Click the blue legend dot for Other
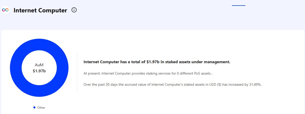 click(x=34, y=107)
